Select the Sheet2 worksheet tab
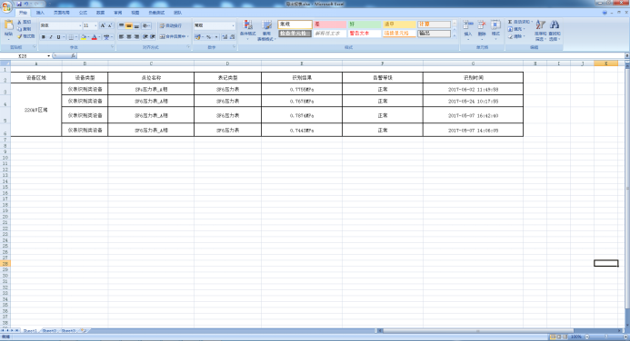The width and height of the screenshot is (630, 341). (x=49, y=331)
